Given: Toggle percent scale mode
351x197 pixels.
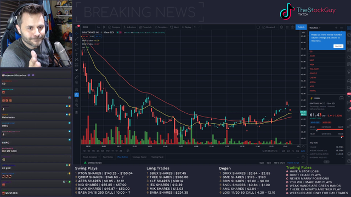Looking at the screenshot, I should pyautogui.click(x=293, y=151).
